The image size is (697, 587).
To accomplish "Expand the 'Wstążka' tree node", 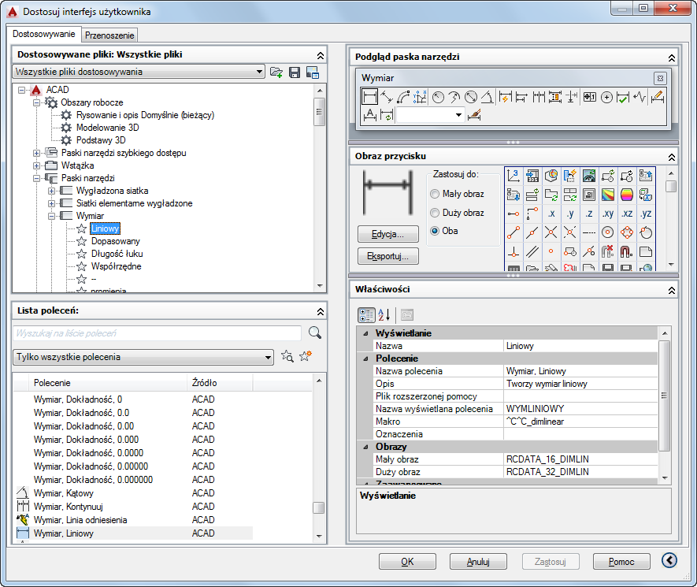I will [36, 166].
